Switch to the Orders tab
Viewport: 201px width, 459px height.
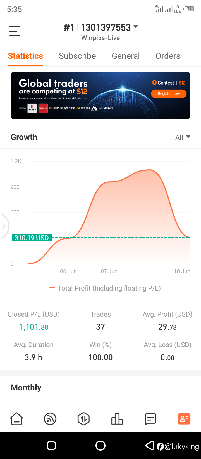pos(168,56)
